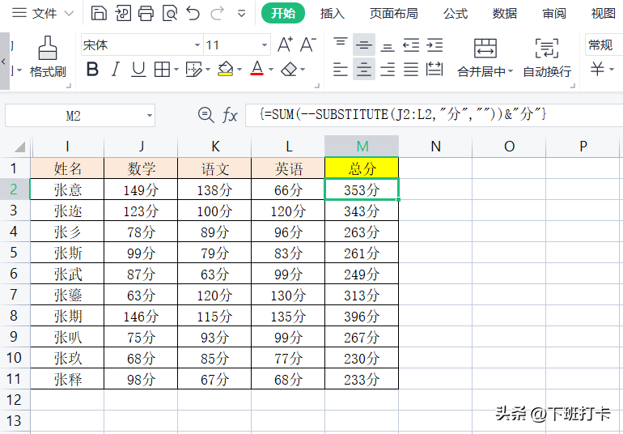
Task: Apply red font color A
Action: click(x=257, y=69)
